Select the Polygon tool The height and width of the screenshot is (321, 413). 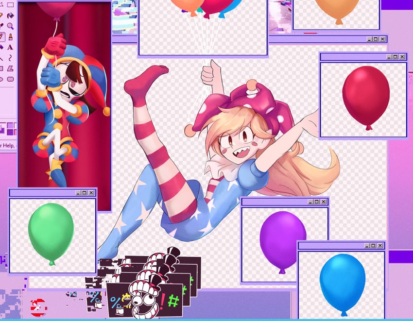(x=10, y=68)
